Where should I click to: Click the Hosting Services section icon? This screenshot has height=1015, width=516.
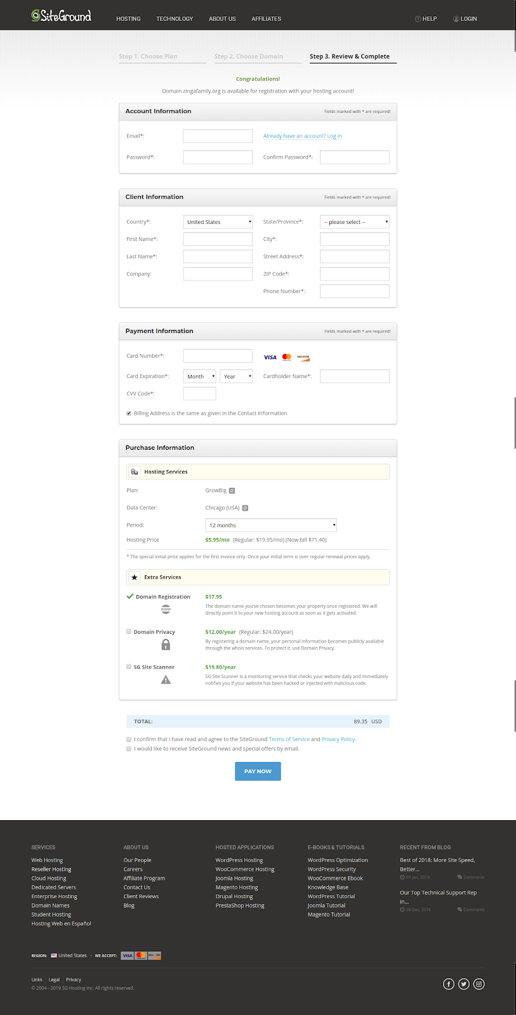point(135,471)
